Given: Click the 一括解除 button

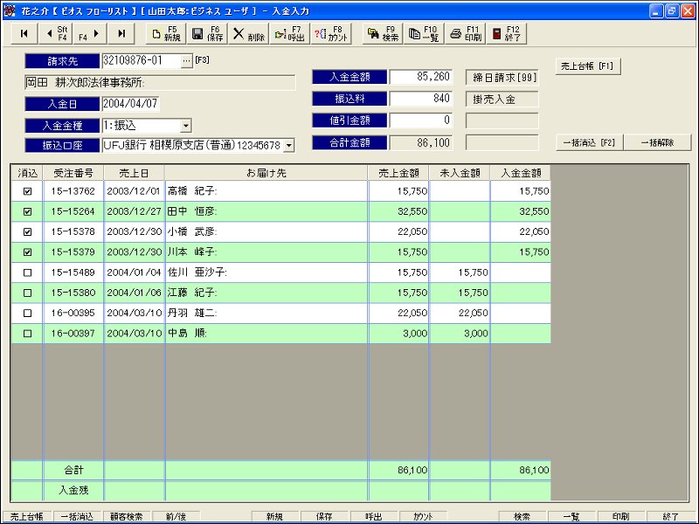Looking at the screenshot, I should [658, 143].
